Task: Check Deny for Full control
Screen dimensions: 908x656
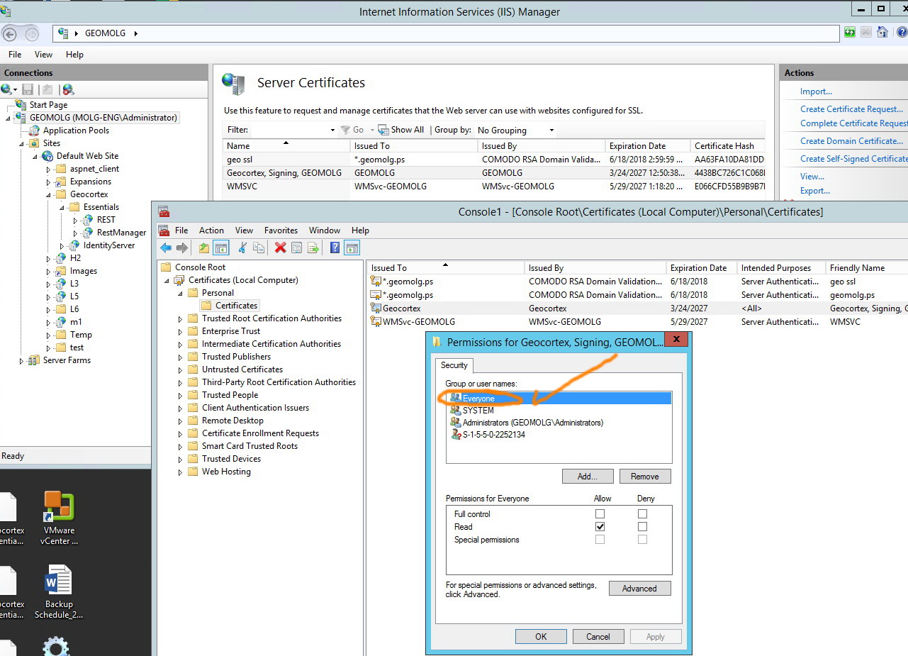Action: point(642,514)
